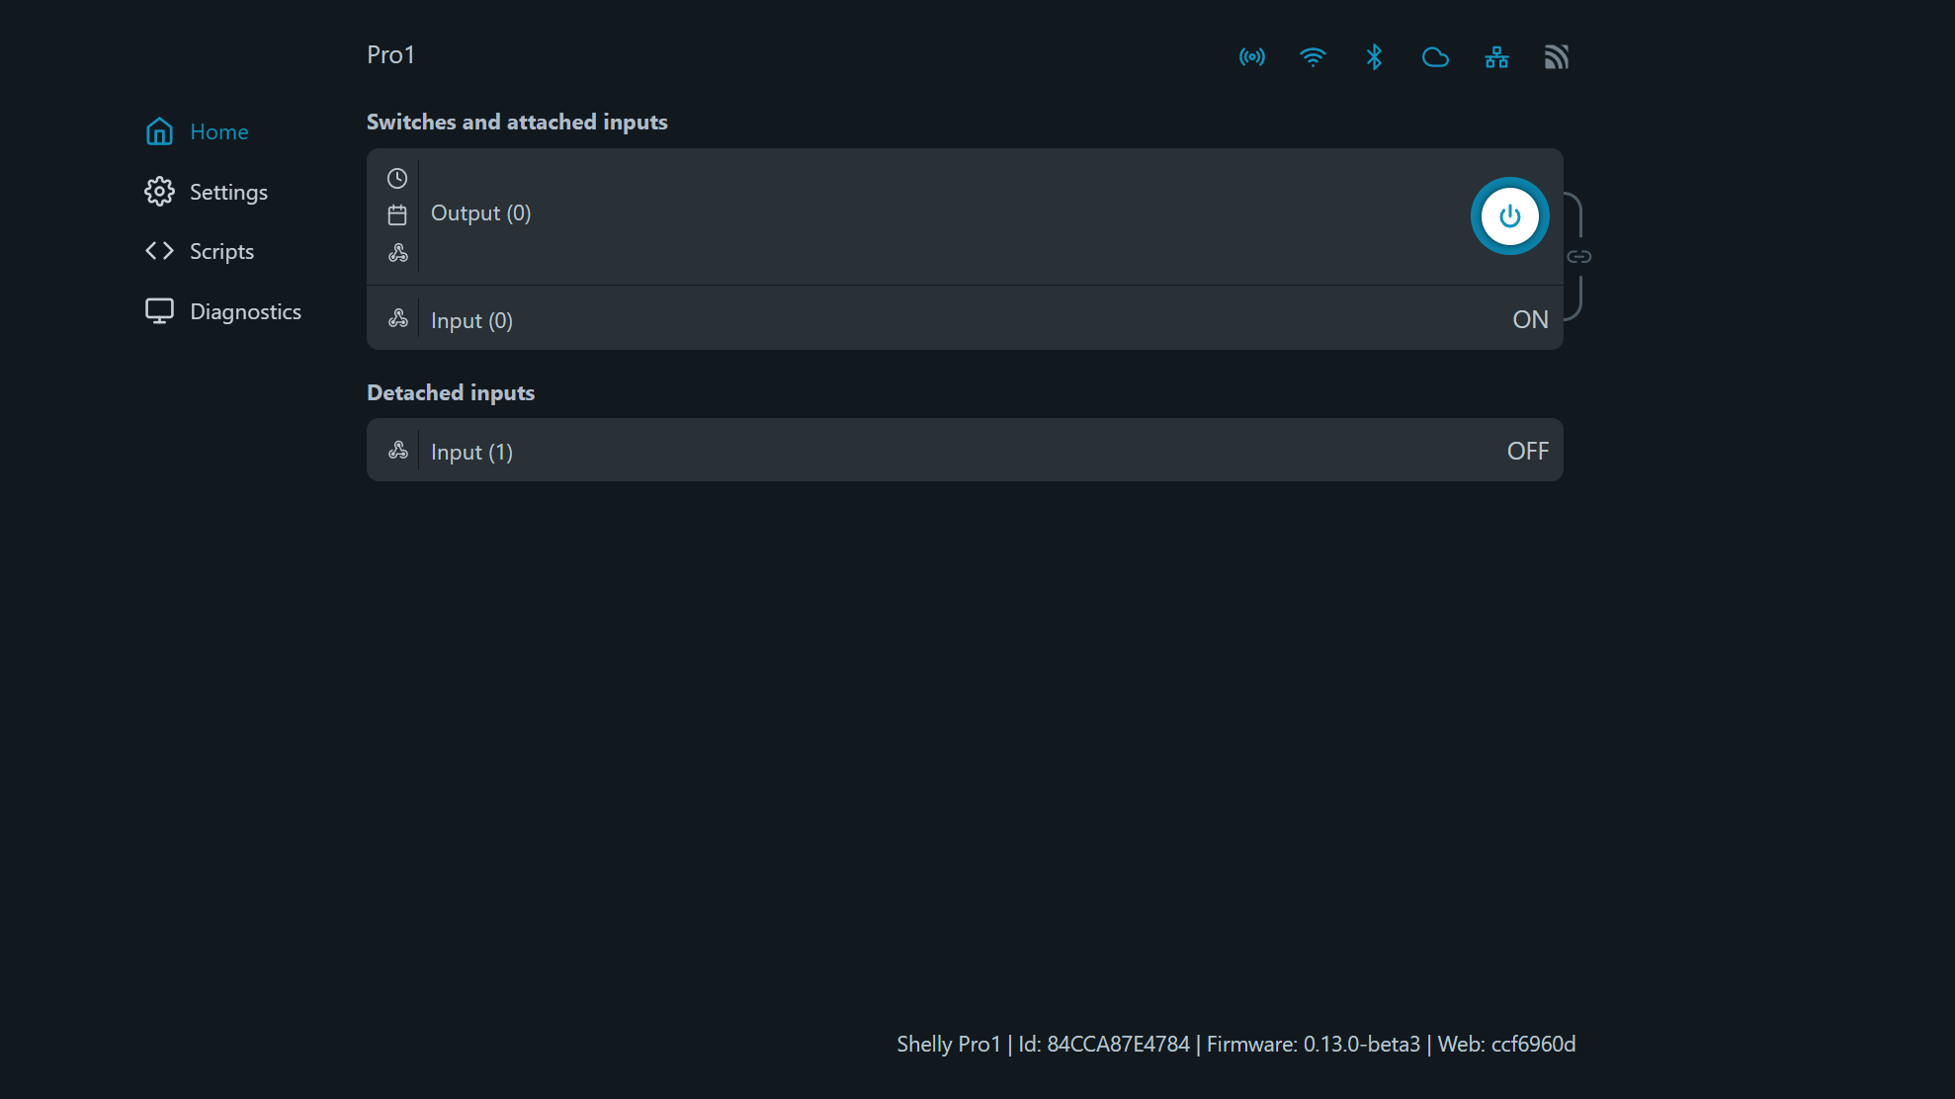This screenshot has height=1099, width=1955.
Task: Click the link icon between Output and Input
Action: click(x=1579, y=255)
